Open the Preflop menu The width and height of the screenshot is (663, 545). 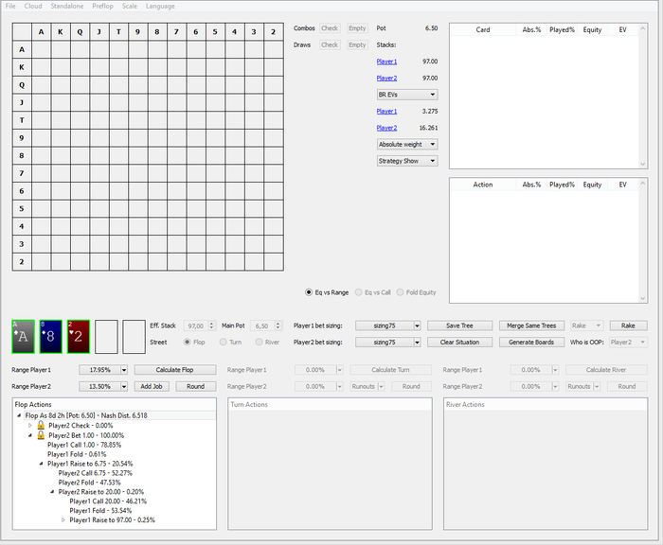tap(102, 6)
